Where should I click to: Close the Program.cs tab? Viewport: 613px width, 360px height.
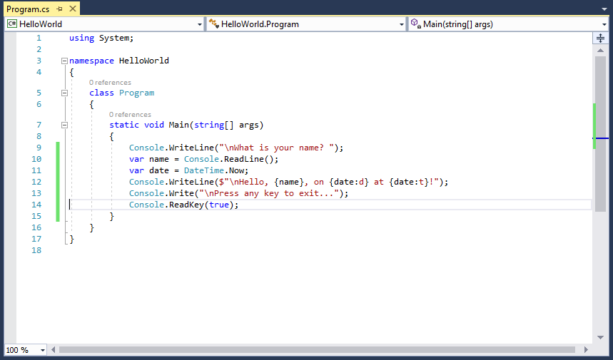point(72,9)
